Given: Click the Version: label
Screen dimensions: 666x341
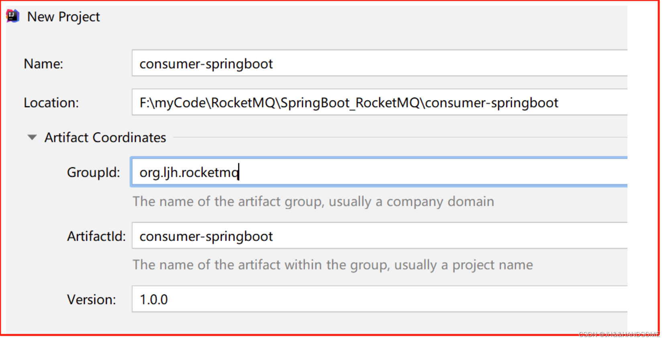Looking at the screenshot, I should click(x=92, y=300).
